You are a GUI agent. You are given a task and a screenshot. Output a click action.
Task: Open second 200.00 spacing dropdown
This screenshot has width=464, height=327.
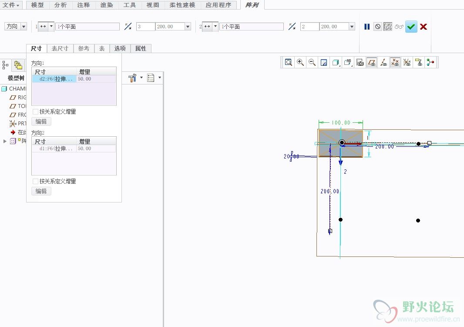click(x=352, y=26)
